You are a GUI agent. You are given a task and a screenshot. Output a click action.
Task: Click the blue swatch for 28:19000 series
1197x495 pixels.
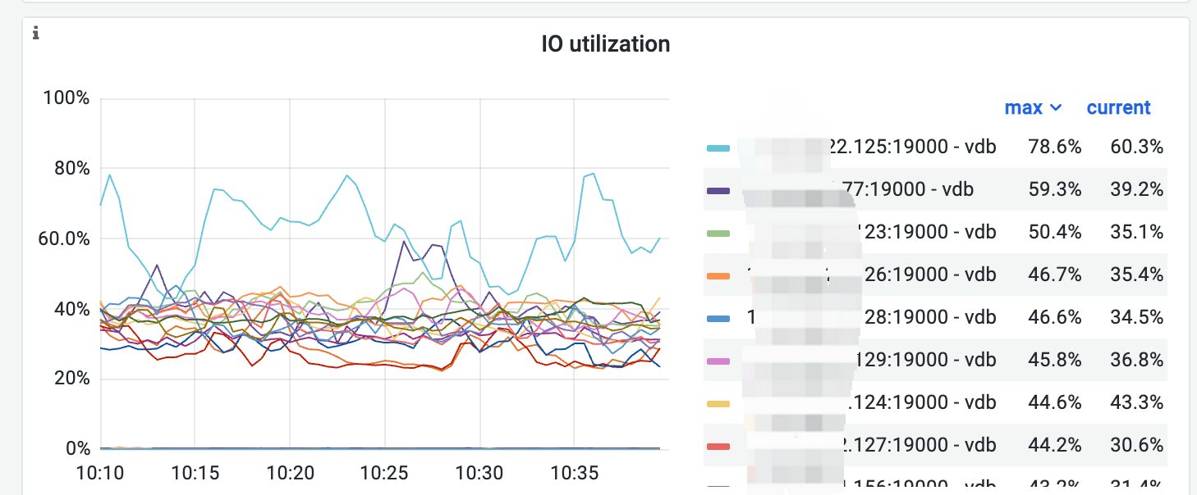[718, 319]
